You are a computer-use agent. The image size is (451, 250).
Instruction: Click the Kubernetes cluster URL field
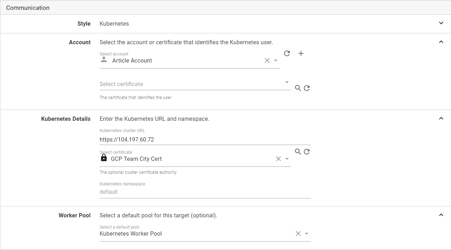[205, 139]
